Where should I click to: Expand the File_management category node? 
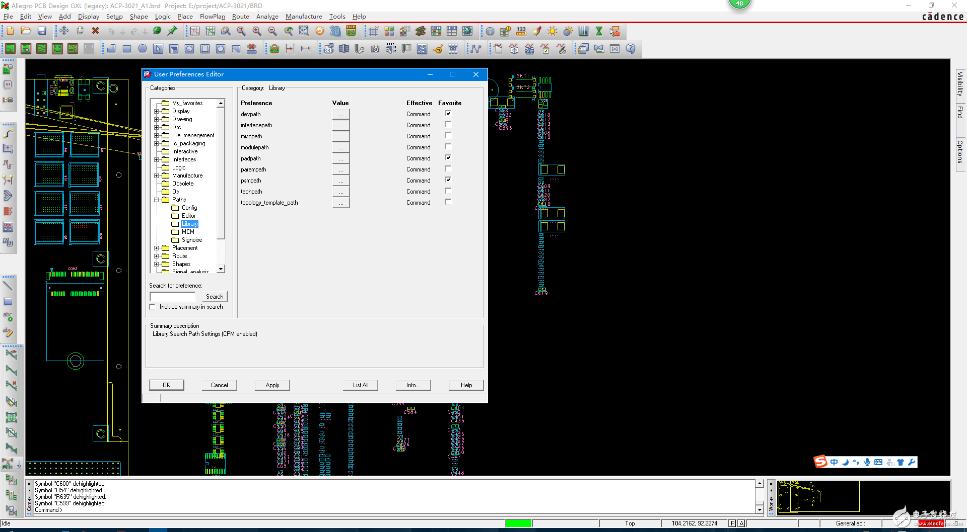click(157, 135)
